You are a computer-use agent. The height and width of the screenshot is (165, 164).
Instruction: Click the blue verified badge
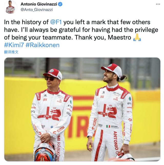pos(60,4)
